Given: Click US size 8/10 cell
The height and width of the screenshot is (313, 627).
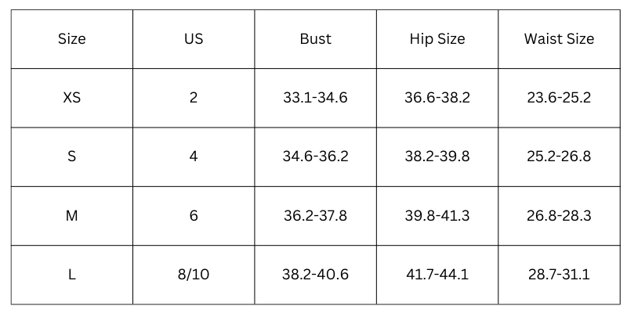Looking at the screenshot, I should pos(194,275).
